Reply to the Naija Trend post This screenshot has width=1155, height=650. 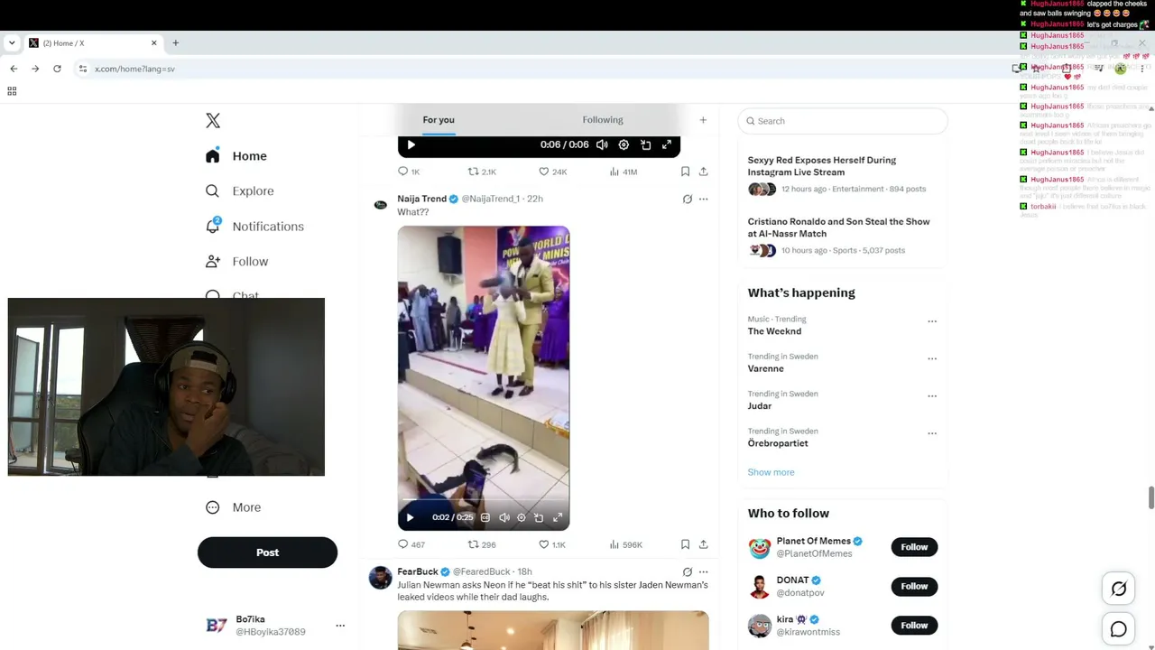click(411, 544)
